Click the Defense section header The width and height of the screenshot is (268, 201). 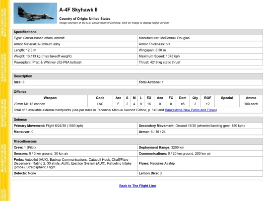137,120
